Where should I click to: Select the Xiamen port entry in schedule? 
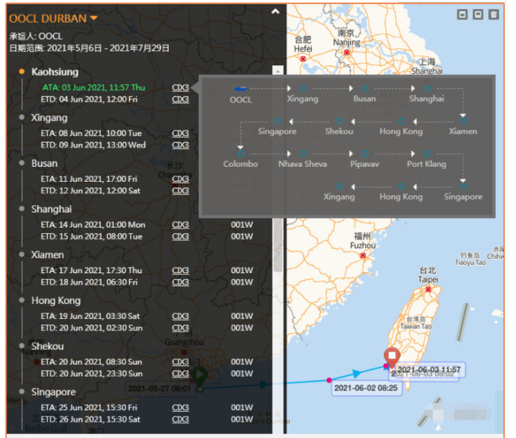point(48,255)
